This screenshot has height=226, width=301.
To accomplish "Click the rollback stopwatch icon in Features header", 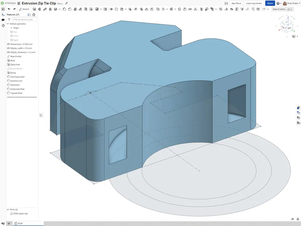I will [34, 14].
